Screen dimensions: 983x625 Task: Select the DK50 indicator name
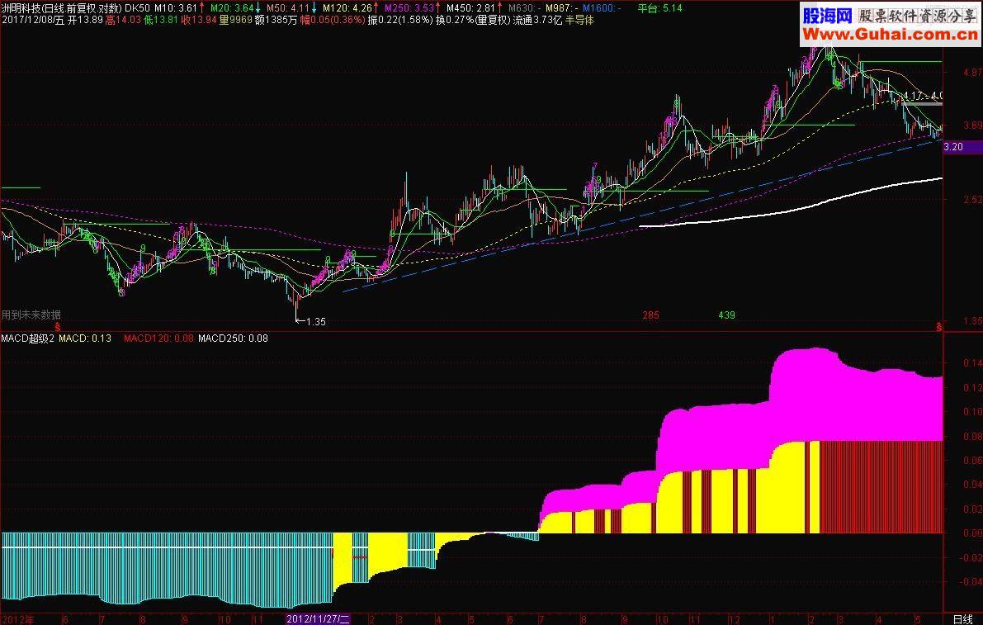[x=138, y=8]
